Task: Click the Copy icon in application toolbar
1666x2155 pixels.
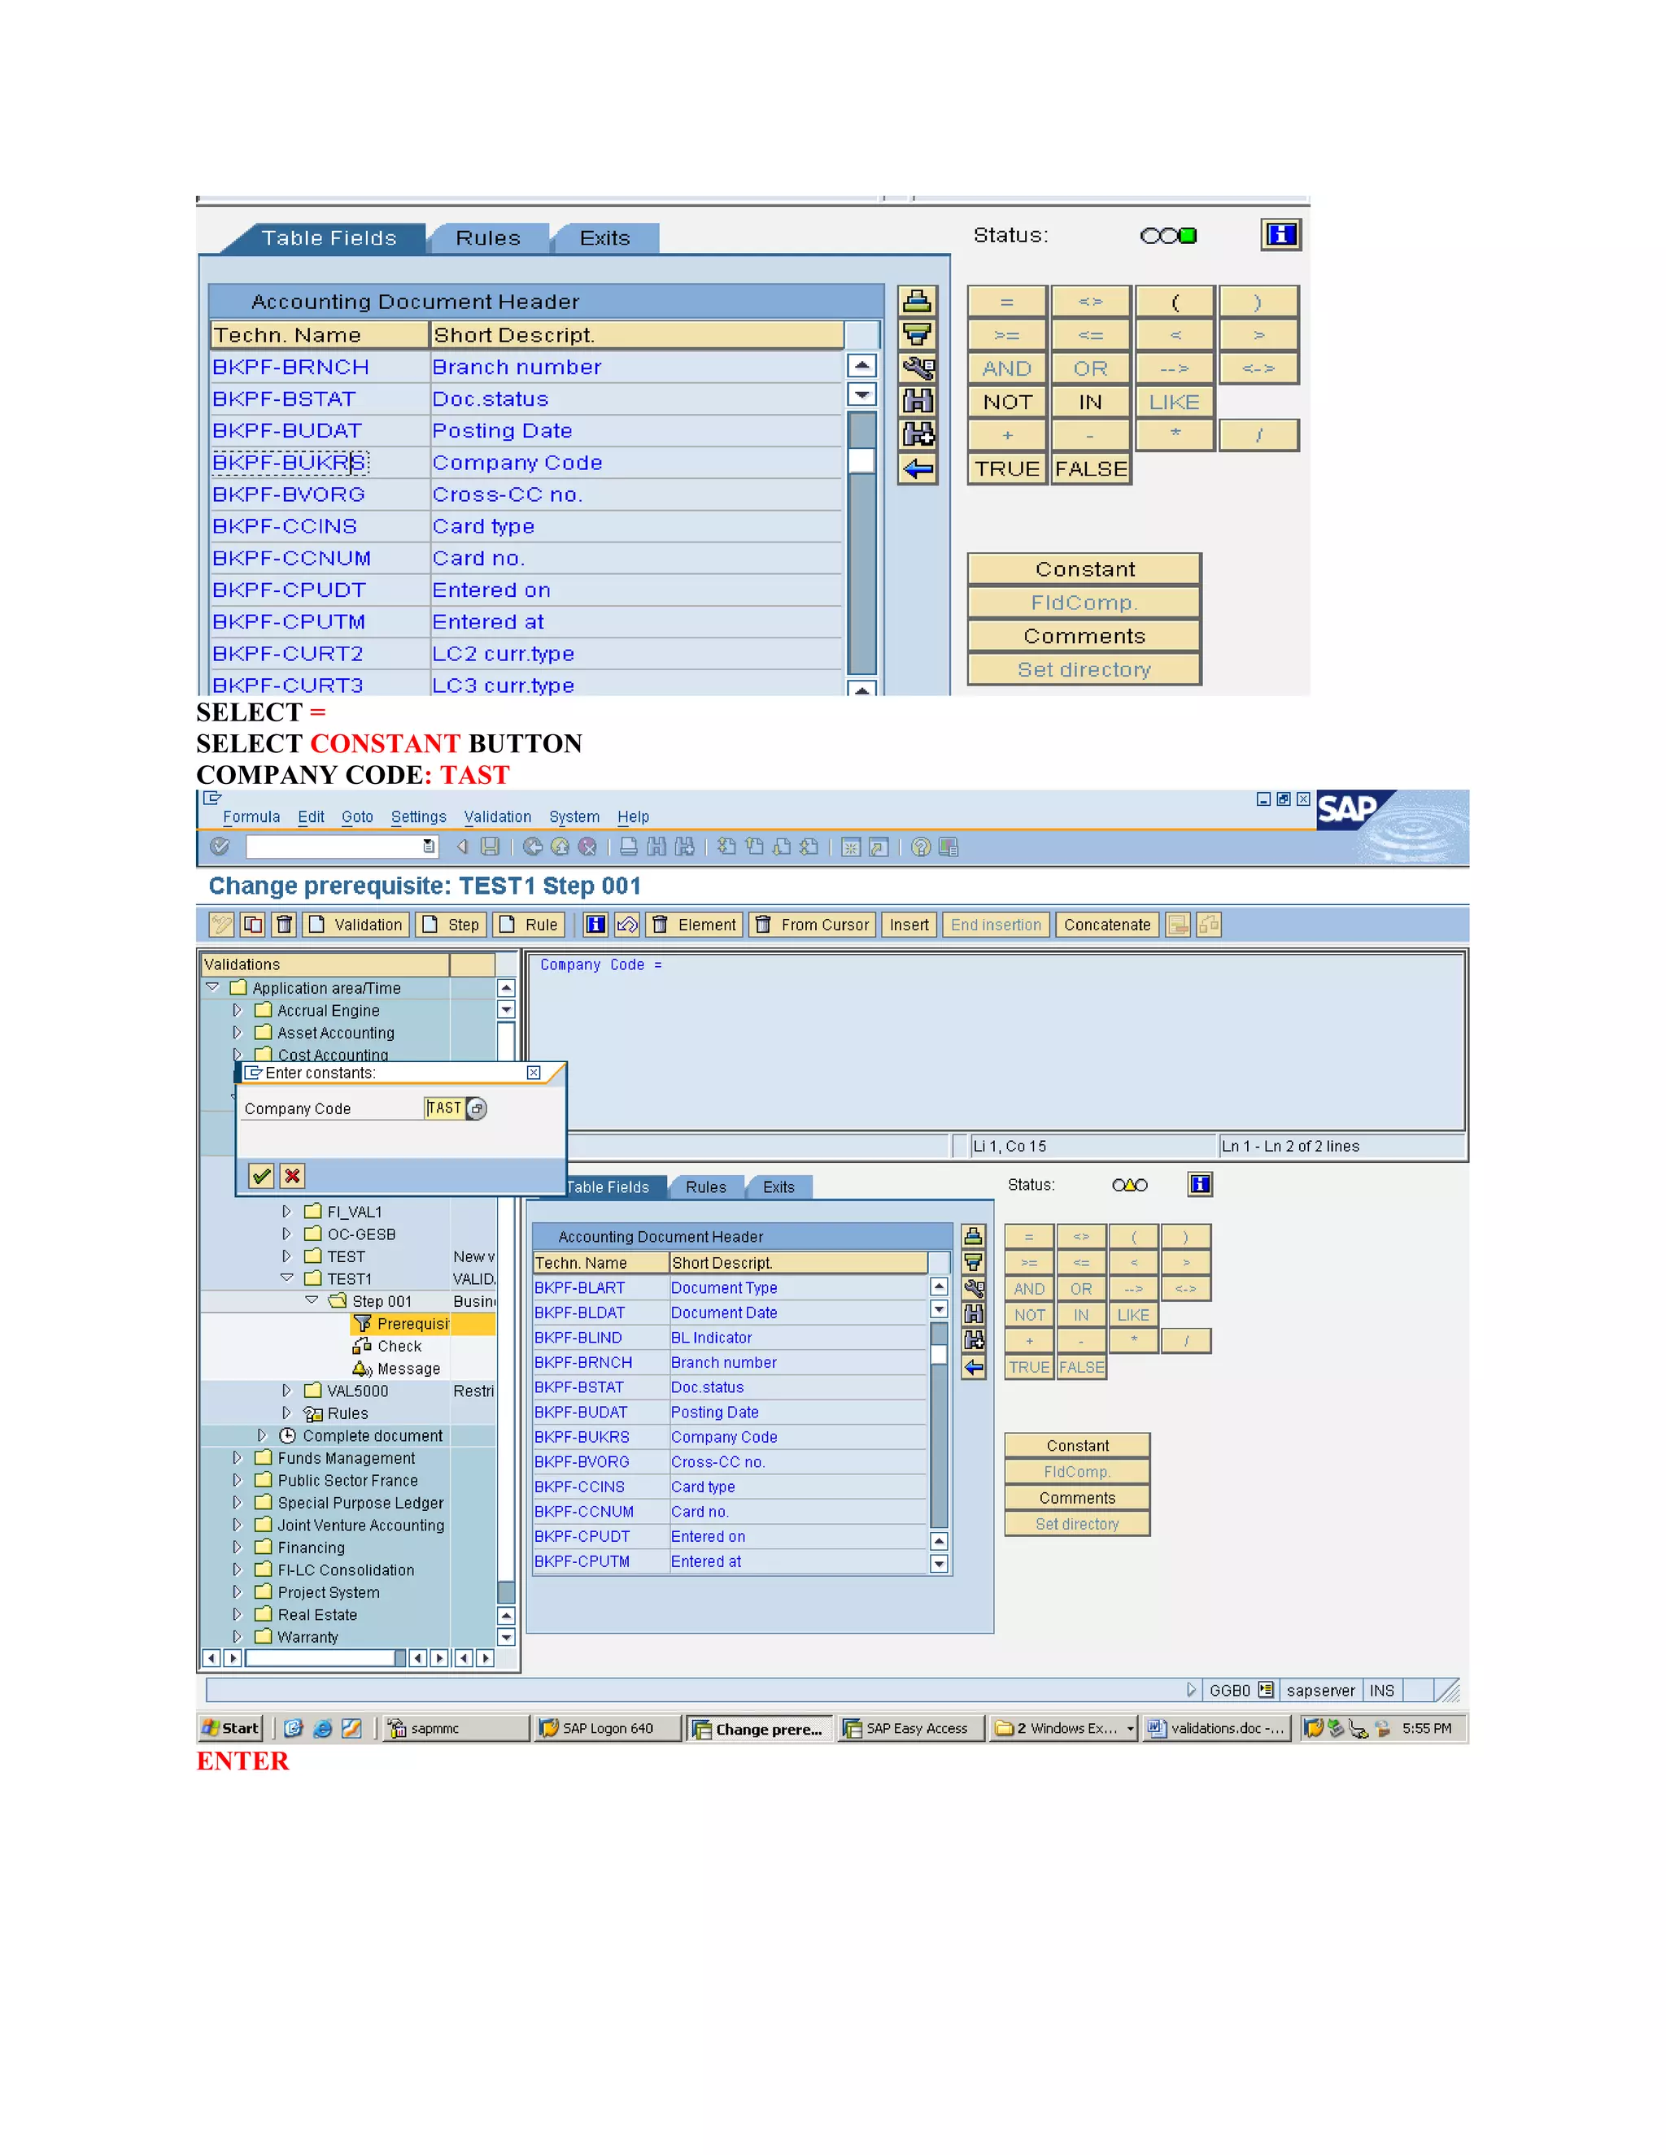Action: pos(254,925)
